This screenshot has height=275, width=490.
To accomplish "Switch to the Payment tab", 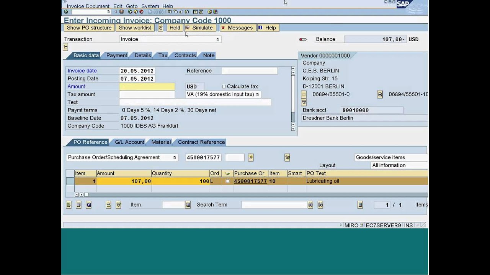I will tap(116, 55).
